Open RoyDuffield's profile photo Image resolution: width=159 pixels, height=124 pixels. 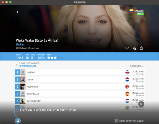23,87
